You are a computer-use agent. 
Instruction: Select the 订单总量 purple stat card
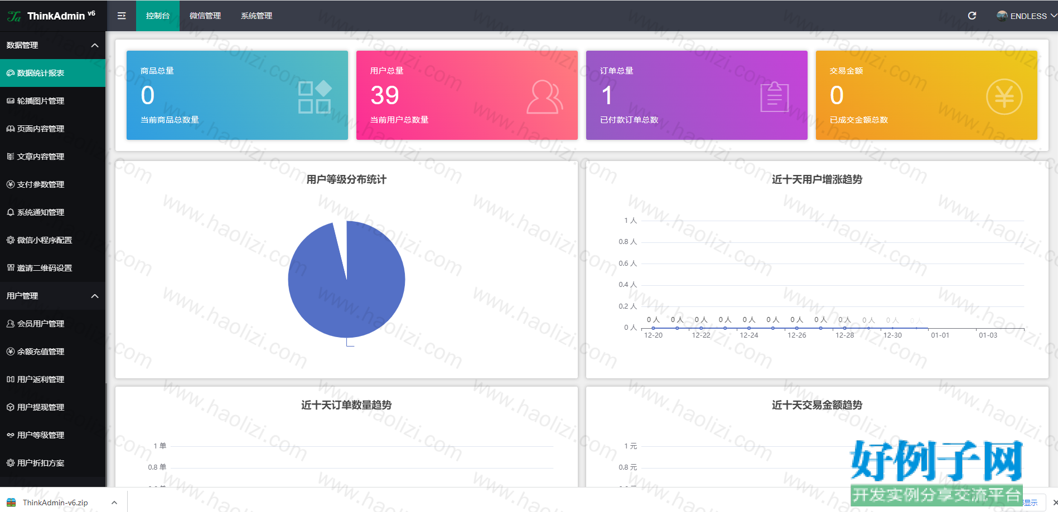click(697, 95)
